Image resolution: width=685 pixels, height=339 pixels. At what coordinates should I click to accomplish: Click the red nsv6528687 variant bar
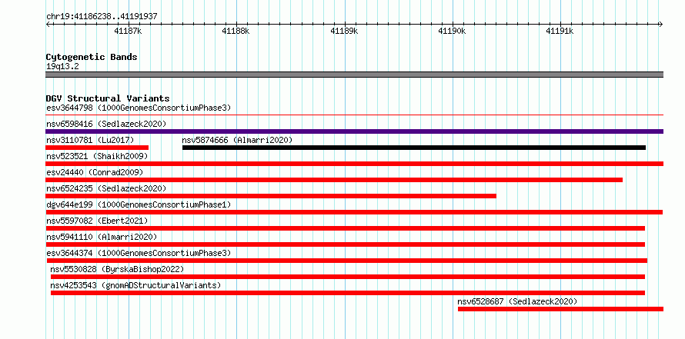tap(560, 309)
